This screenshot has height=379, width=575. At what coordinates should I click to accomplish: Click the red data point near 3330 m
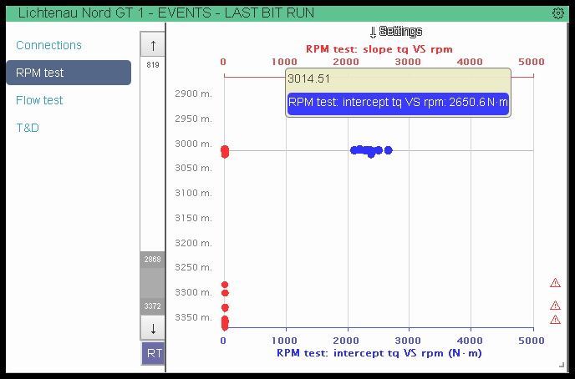225,307
